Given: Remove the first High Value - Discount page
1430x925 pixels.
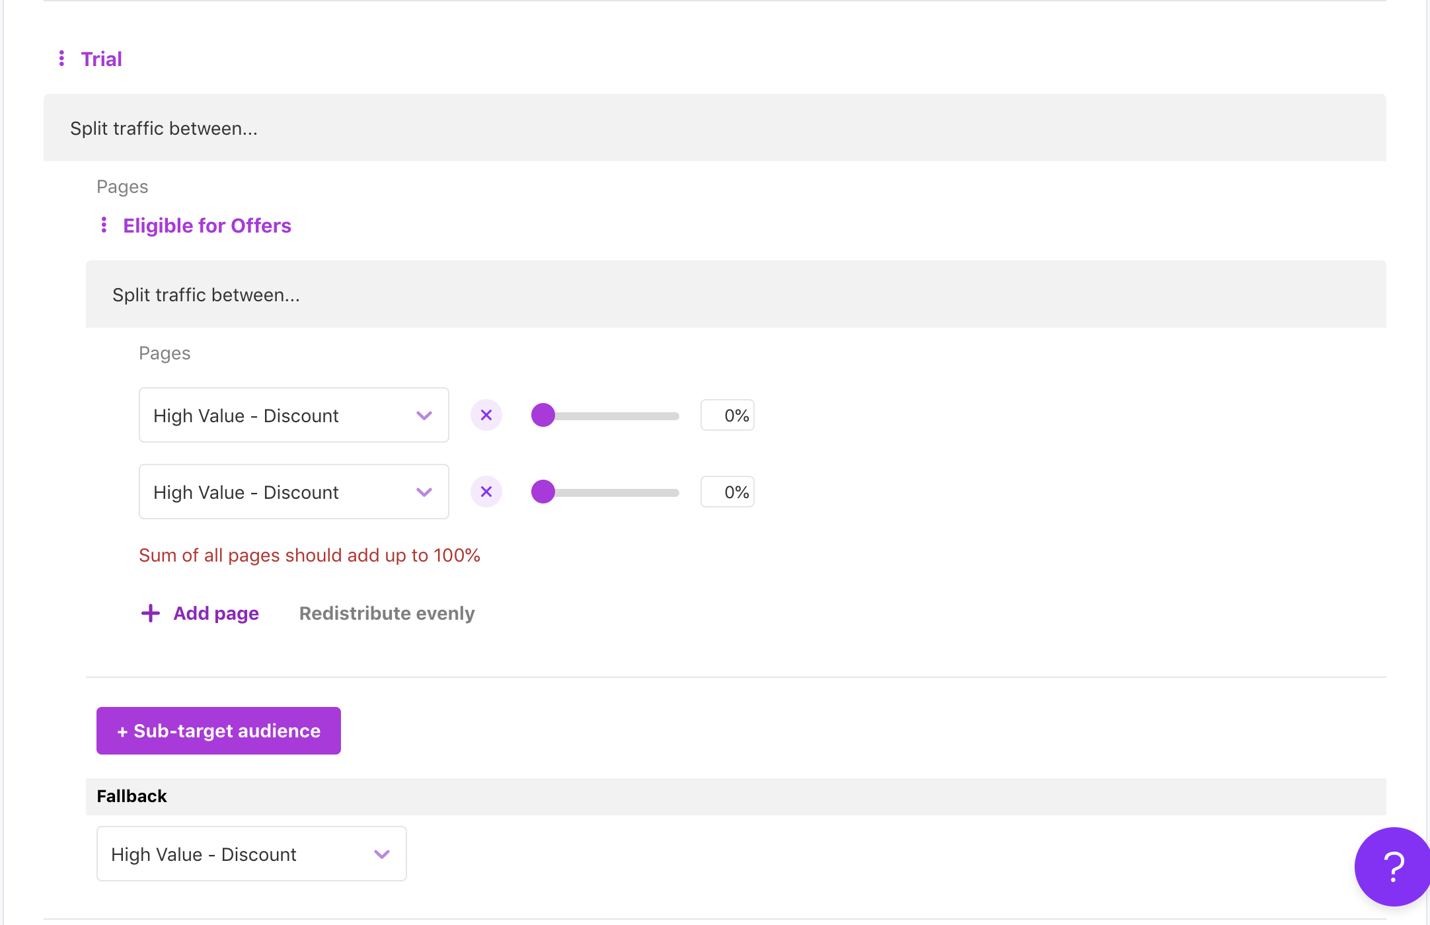Looking at the screenshot, I should coord(486,416).
